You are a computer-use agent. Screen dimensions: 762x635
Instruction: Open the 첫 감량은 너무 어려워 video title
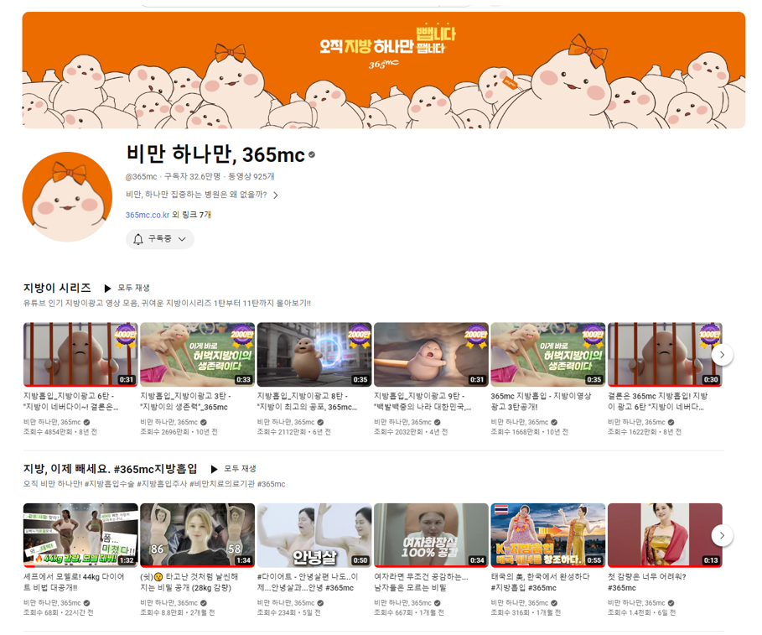coord(646,581)
